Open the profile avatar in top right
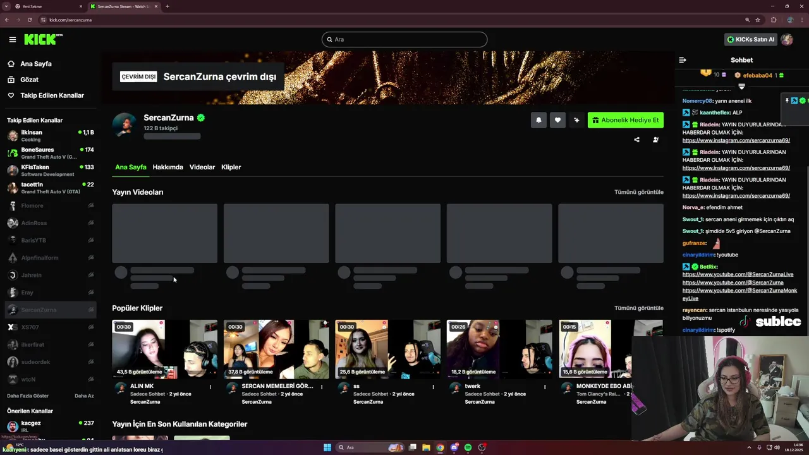Screen dimensions: 809x455 pos(787,39)
